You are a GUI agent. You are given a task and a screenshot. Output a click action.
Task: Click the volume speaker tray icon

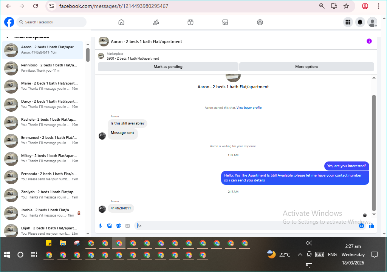click(x=309, y=243)
